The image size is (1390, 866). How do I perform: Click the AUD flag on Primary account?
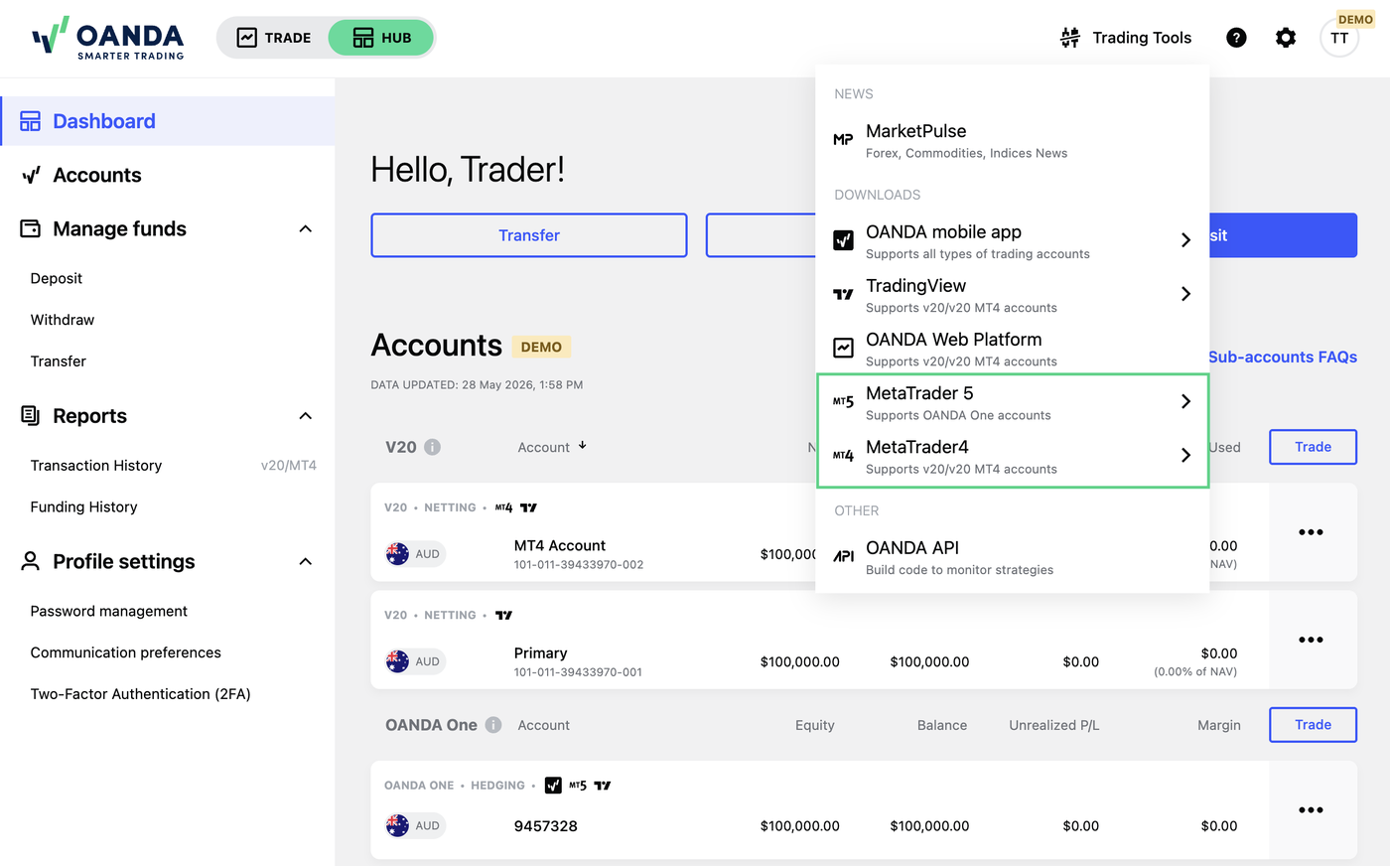click(x=397, y=661)
